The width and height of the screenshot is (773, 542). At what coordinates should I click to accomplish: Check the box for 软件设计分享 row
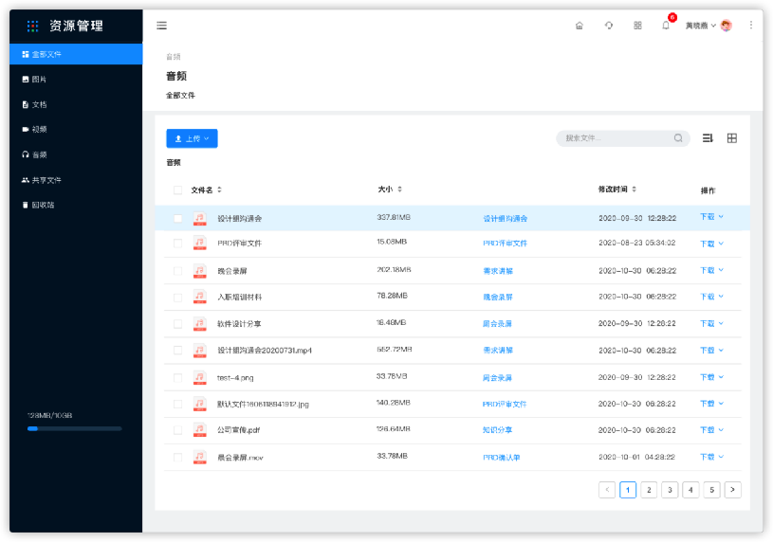(178, 324)
